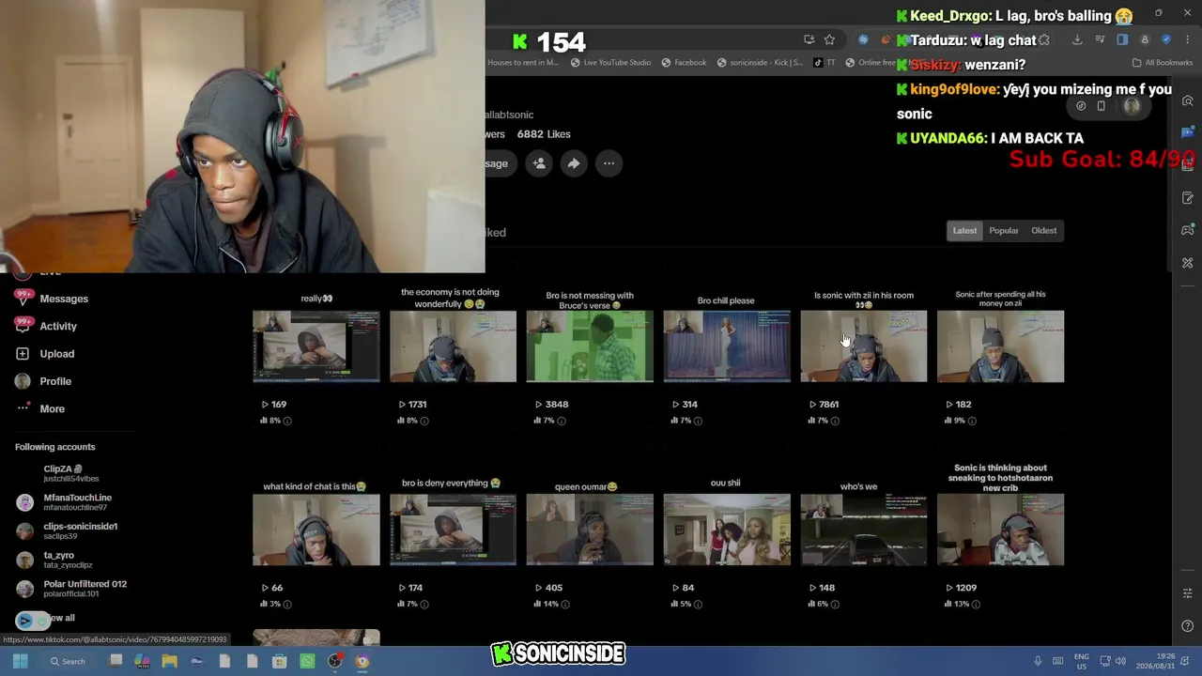Open clips-sonicinside1 following account
This screenshot has height=676, width=1202.
pos(67,530)
